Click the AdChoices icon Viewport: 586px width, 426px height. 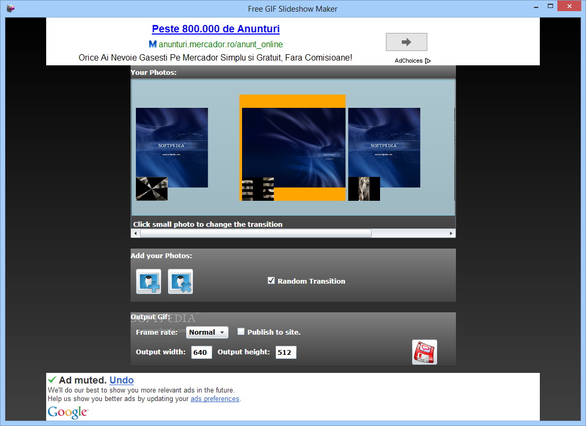428,61
